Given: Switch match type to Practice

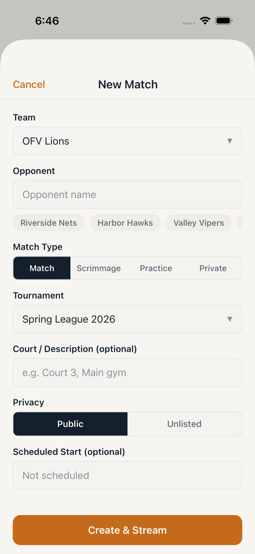Looking at the screenshot, I should [x=156, y=268].
